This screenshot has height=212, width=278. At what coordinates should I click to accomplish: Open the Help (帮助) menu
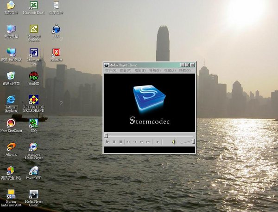tap(185, 71)
